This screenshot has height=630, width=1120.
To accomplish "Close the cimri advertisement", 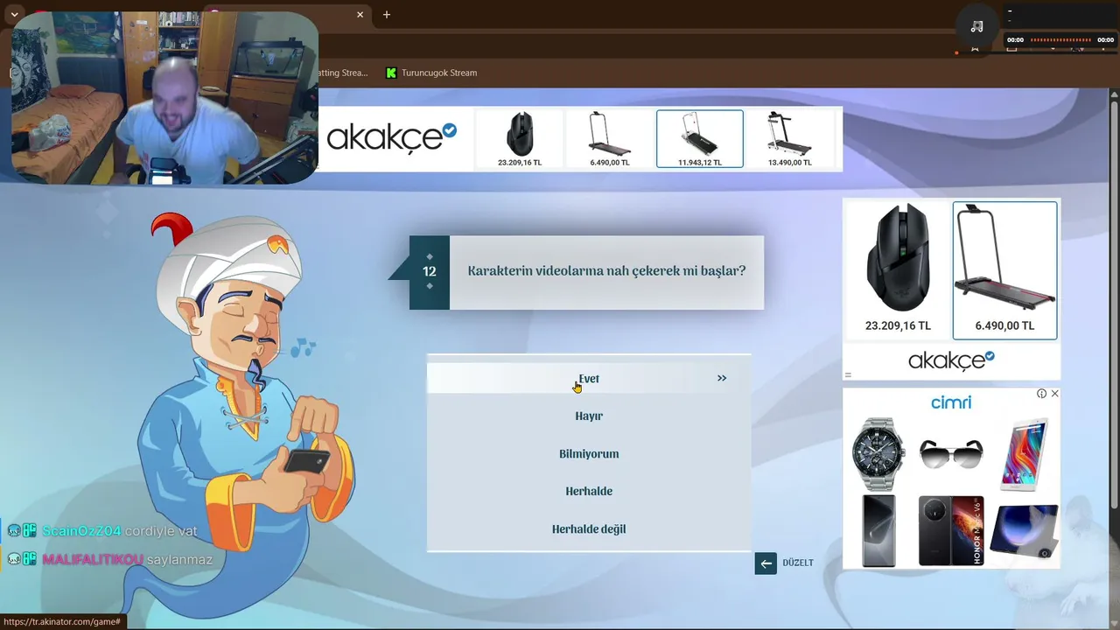I will click(x=1054, y=394).
